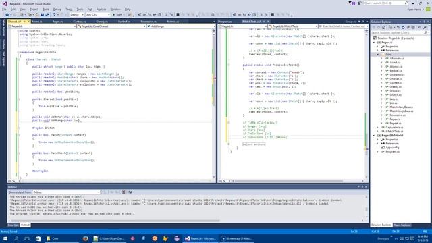432x243 pixels.
Task: Open the Server Explorer side tab
Action: pos(3,28)
